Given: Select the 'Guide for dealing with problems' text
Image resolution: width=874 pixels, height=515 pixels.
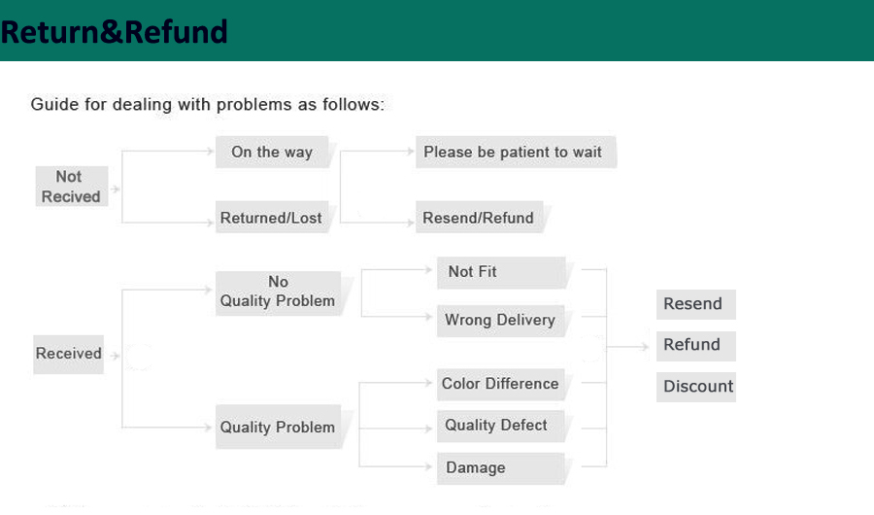Looking at the screenshot, I should (208, 104).
